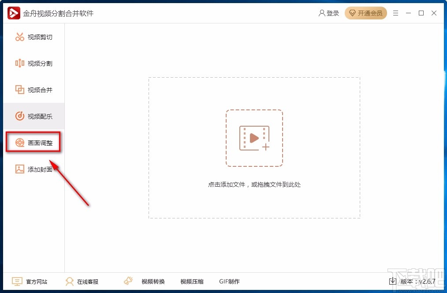447x293 pixels.
Task: Click the play-video placeholder icon in drop zone
Action: pos(254,138)
